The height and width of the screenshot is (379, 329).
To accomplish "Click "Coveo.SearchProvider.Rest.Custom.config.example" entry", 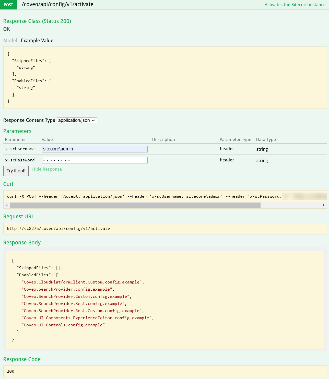I will [x=82, y=311].
